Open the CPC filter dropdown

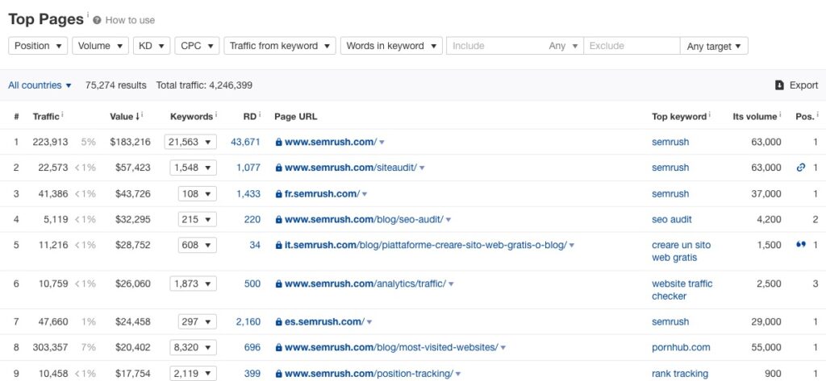pos(197,46)
